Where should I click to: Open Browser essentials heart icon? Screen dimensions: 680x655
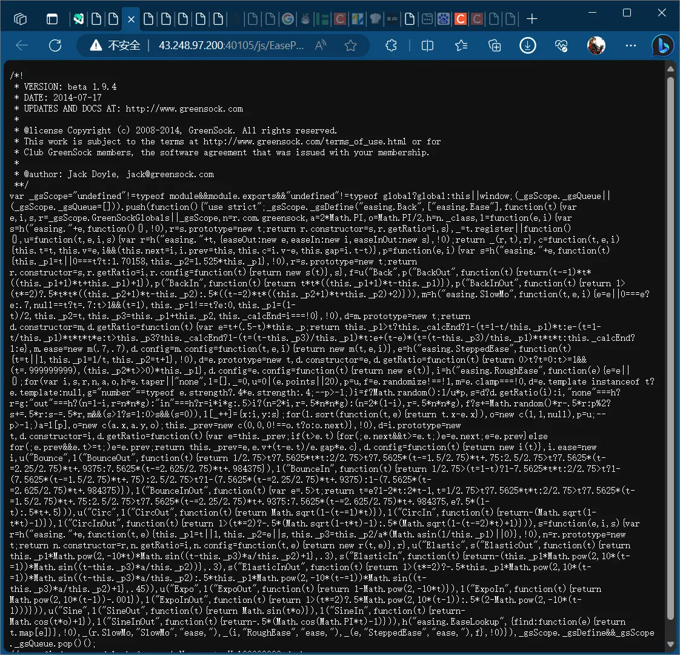coord(561,45)
